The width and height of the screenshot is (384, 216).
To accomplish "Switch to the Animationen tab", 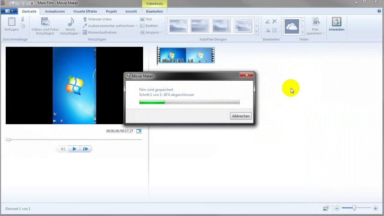I will 55,11.
